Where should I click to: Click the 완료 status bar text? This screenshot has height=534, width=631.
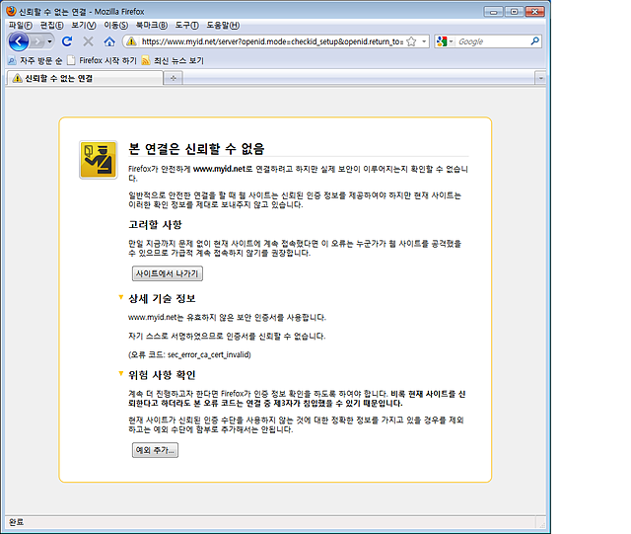click(17, 522)
